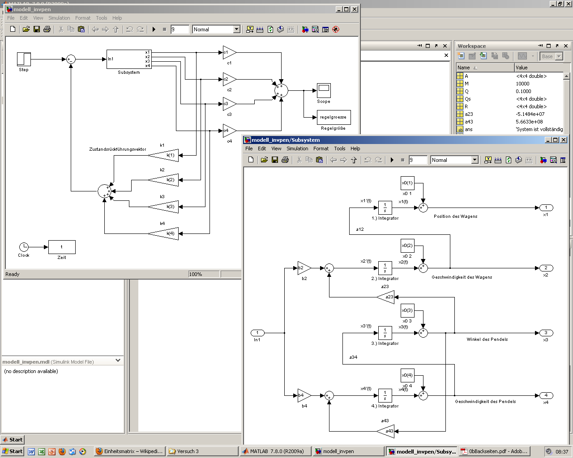
Task: Launch Word from quick launch icon
Action: [x=31, y=452]
